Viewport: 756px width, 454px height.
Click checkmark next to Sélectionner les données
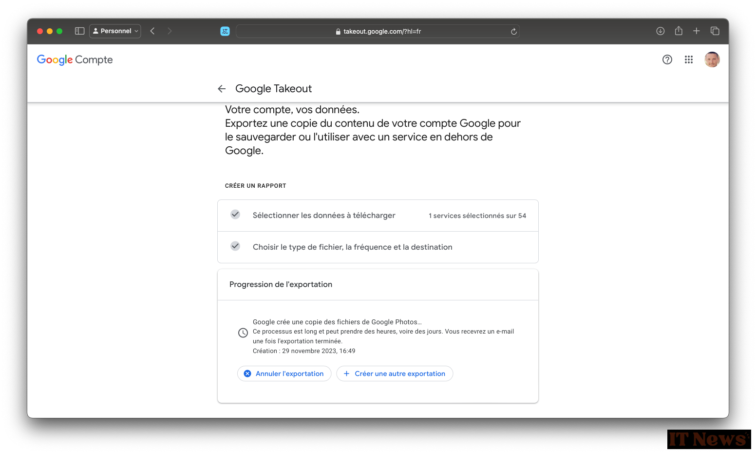pyautogui.click(x=235, y=215)
